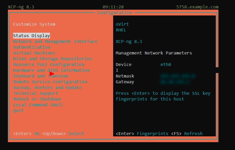Image resolution: width=235 pixels, height=150 pixels.
Task: Select Remote Service Configuration
Action: tap(50, 82)
